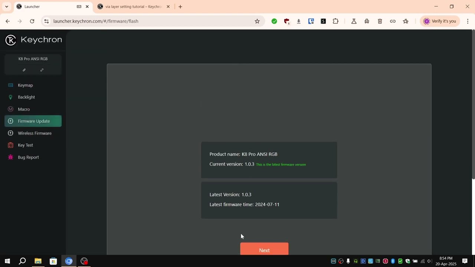The image size is (475, 267).
Task: Open the Keymap section
Action: tap(33, 85)
